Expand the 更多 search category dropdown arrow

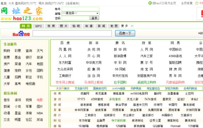pyautogui.click(x=132, y=26)
